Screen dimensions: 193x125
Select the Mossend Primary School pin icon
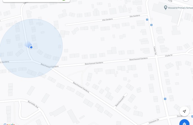(x=166, y=8)
